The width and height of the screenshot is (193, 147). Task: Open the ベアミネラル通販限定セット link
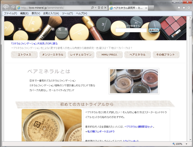pyautogui.click(x=139, y=127)
